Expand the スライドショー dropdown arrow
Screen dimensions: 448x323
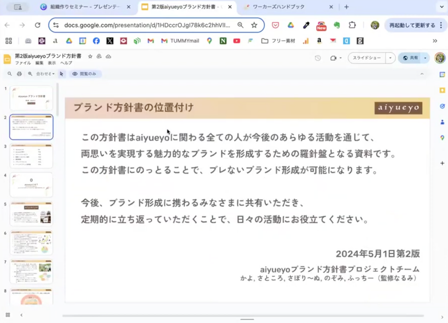tap(390, 58)
